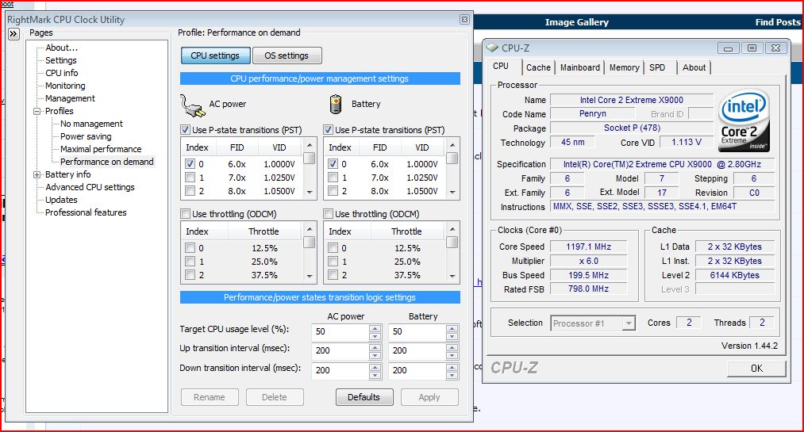Click the double-arrow collapse icon beside Pages

pyautogui.click(x=13, y=34)
